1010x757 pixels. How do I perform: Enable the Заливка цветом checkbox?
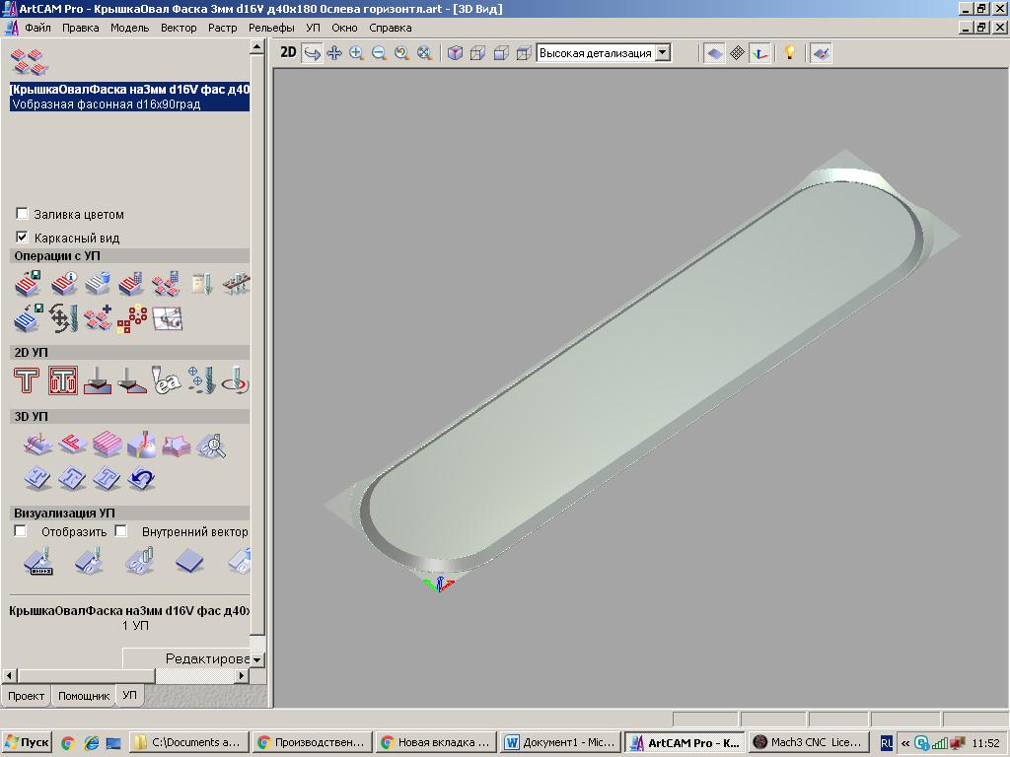pyautogui.click(x=23, y=214)
